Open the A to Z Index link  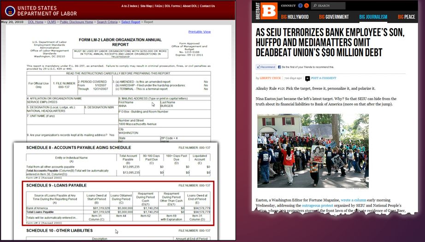click(x=129, y=6)
